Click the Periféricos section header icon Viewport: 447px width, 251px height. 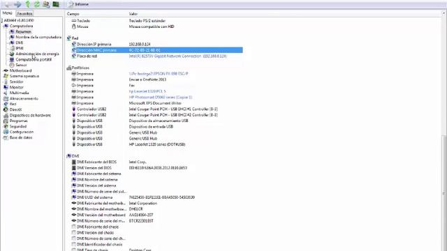[68, 68]
